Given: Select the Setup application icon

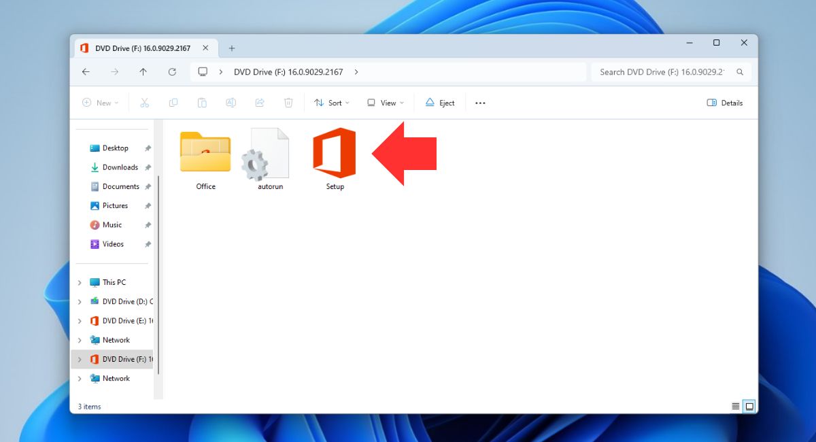Looking at the screenshot, I should pyautogui.click(x=333, y=155).
